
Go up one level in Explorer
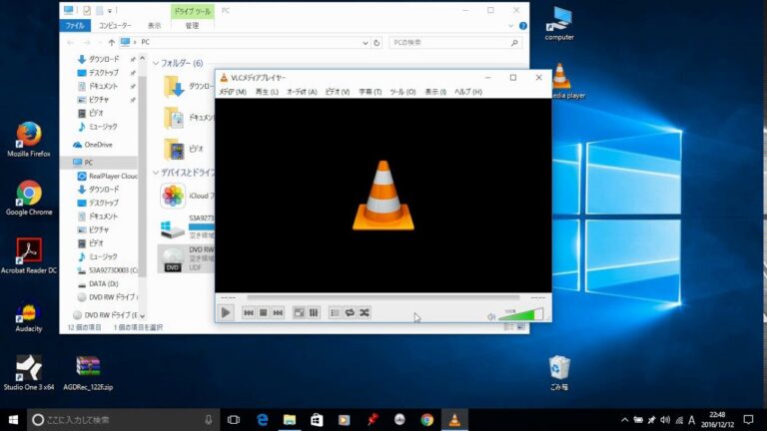tap(112, 43)
